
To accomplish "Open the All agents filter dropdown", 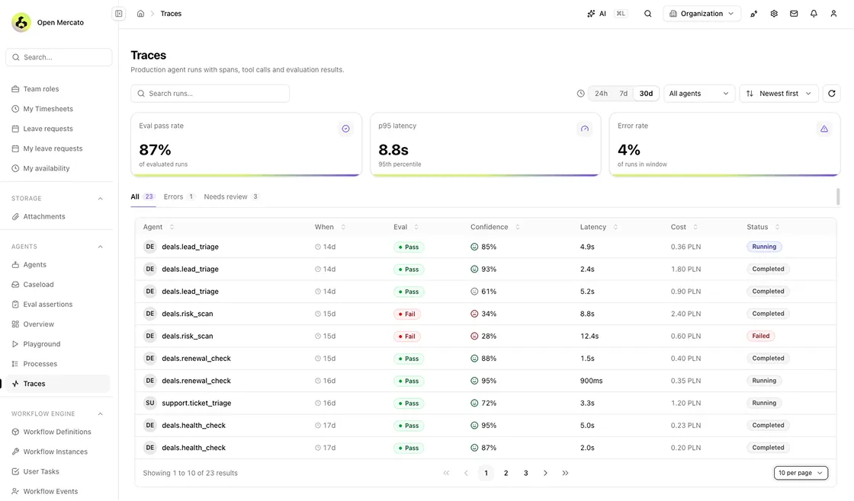I will pos(698,94).
